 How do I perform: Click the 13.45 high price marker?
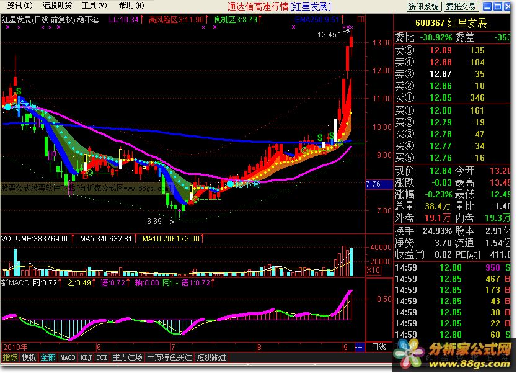327,35
